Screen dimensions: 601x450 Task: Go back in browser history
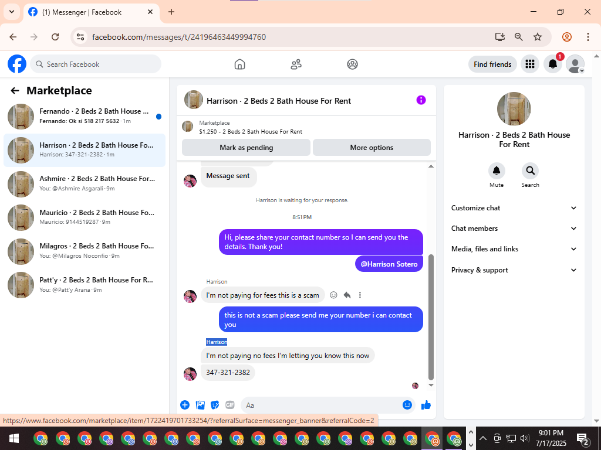tap(13, 37)
